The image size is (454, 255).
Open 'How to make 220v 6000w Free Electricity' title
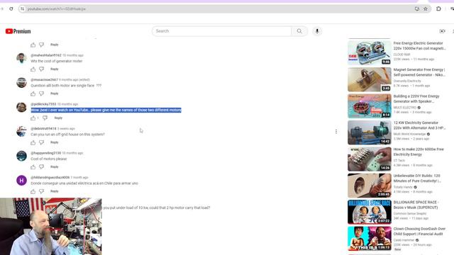coord(419,152)
